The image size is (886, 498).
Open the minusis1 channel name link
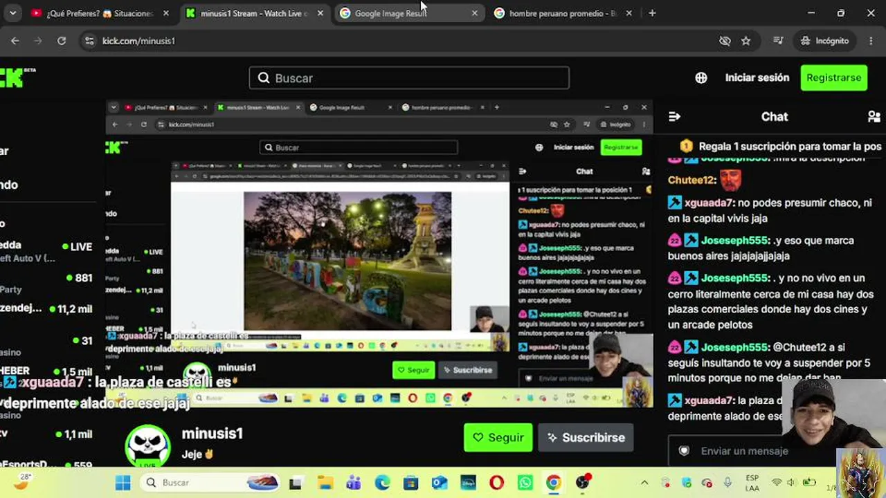pos(212,434)
